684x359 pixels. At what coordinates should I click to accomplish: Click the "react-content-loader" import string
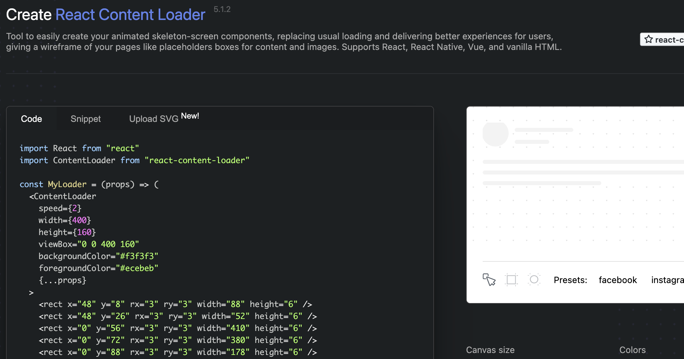pyautogui.click(x=197, y=160)
